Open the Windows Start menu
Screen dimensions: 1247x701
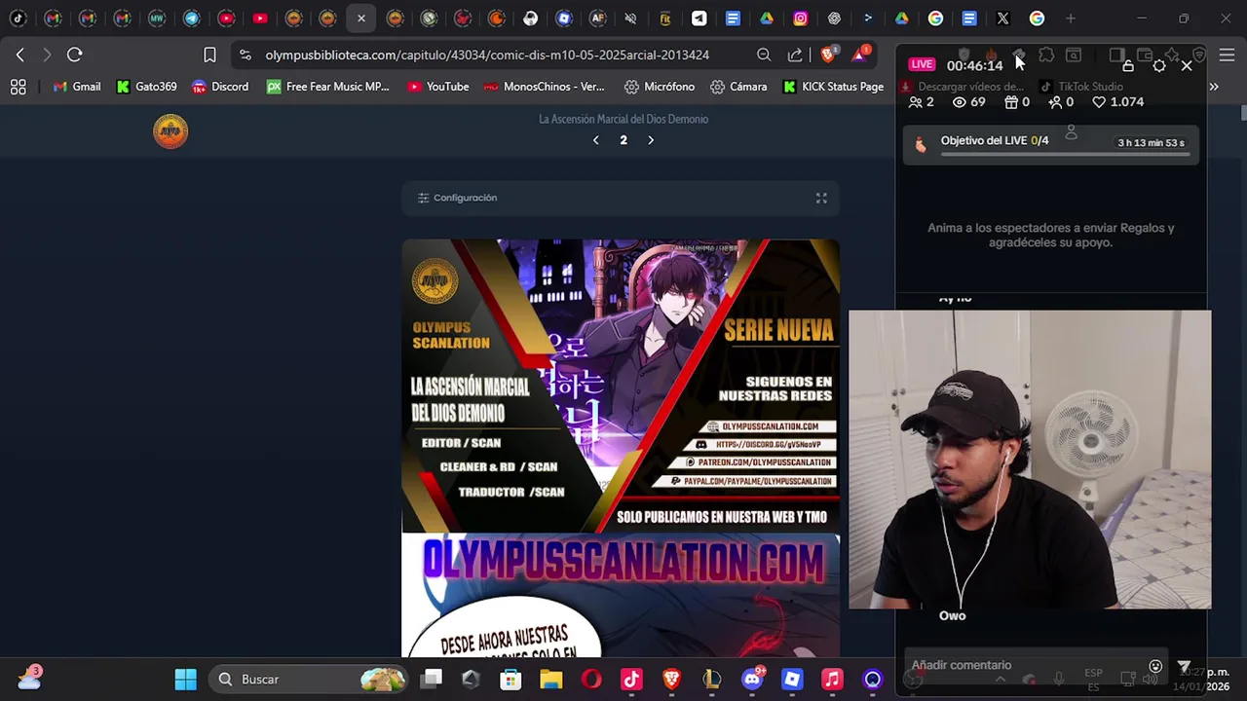tap(185, 679)
